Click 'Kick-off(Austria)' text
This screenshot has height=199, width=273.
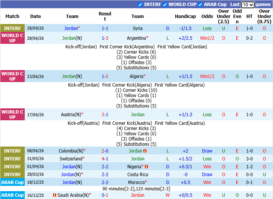[84, 123]
